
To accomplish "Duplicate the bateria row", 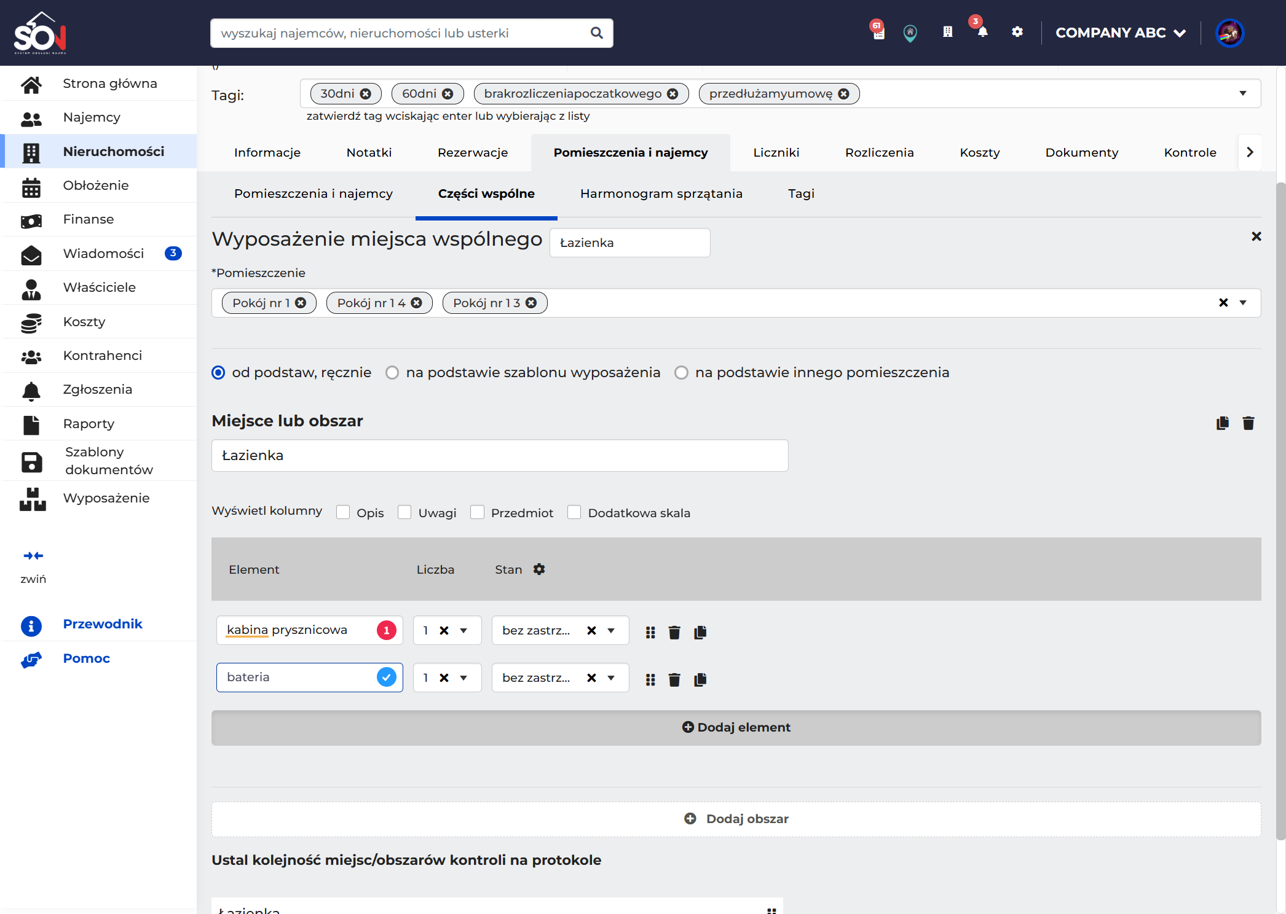I will [x=700, y=679].
